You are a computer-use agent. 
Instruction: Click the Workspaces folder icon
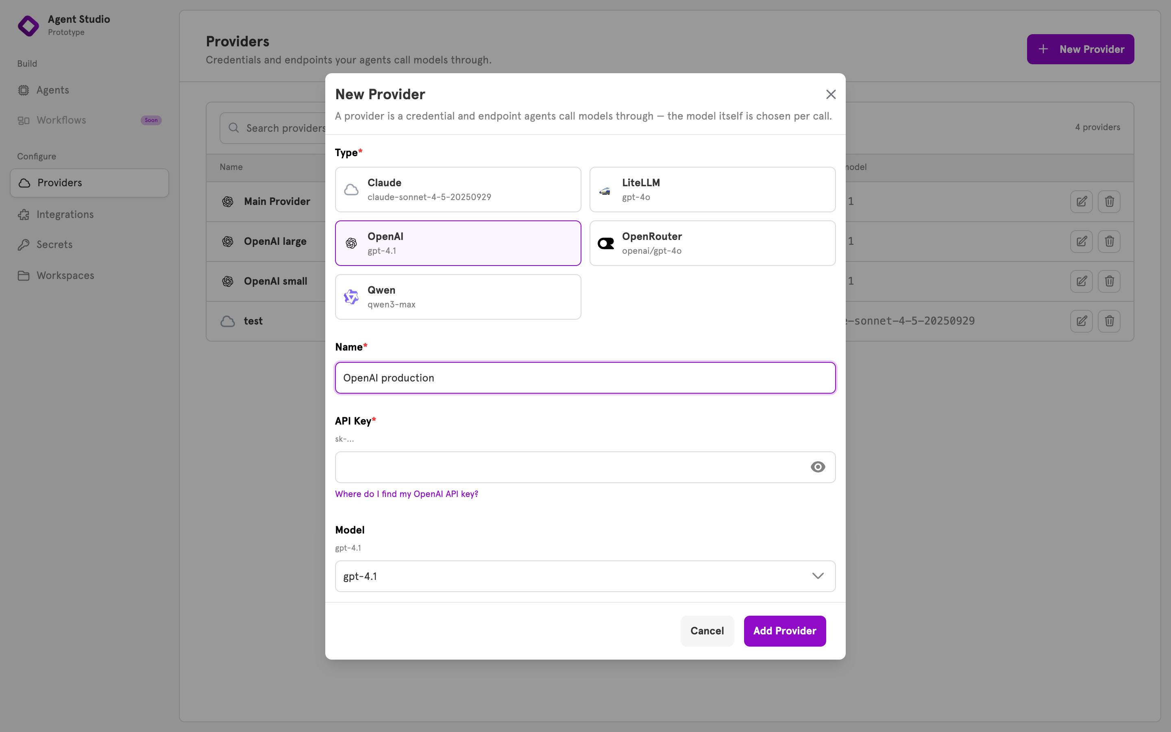coord(24,275)
